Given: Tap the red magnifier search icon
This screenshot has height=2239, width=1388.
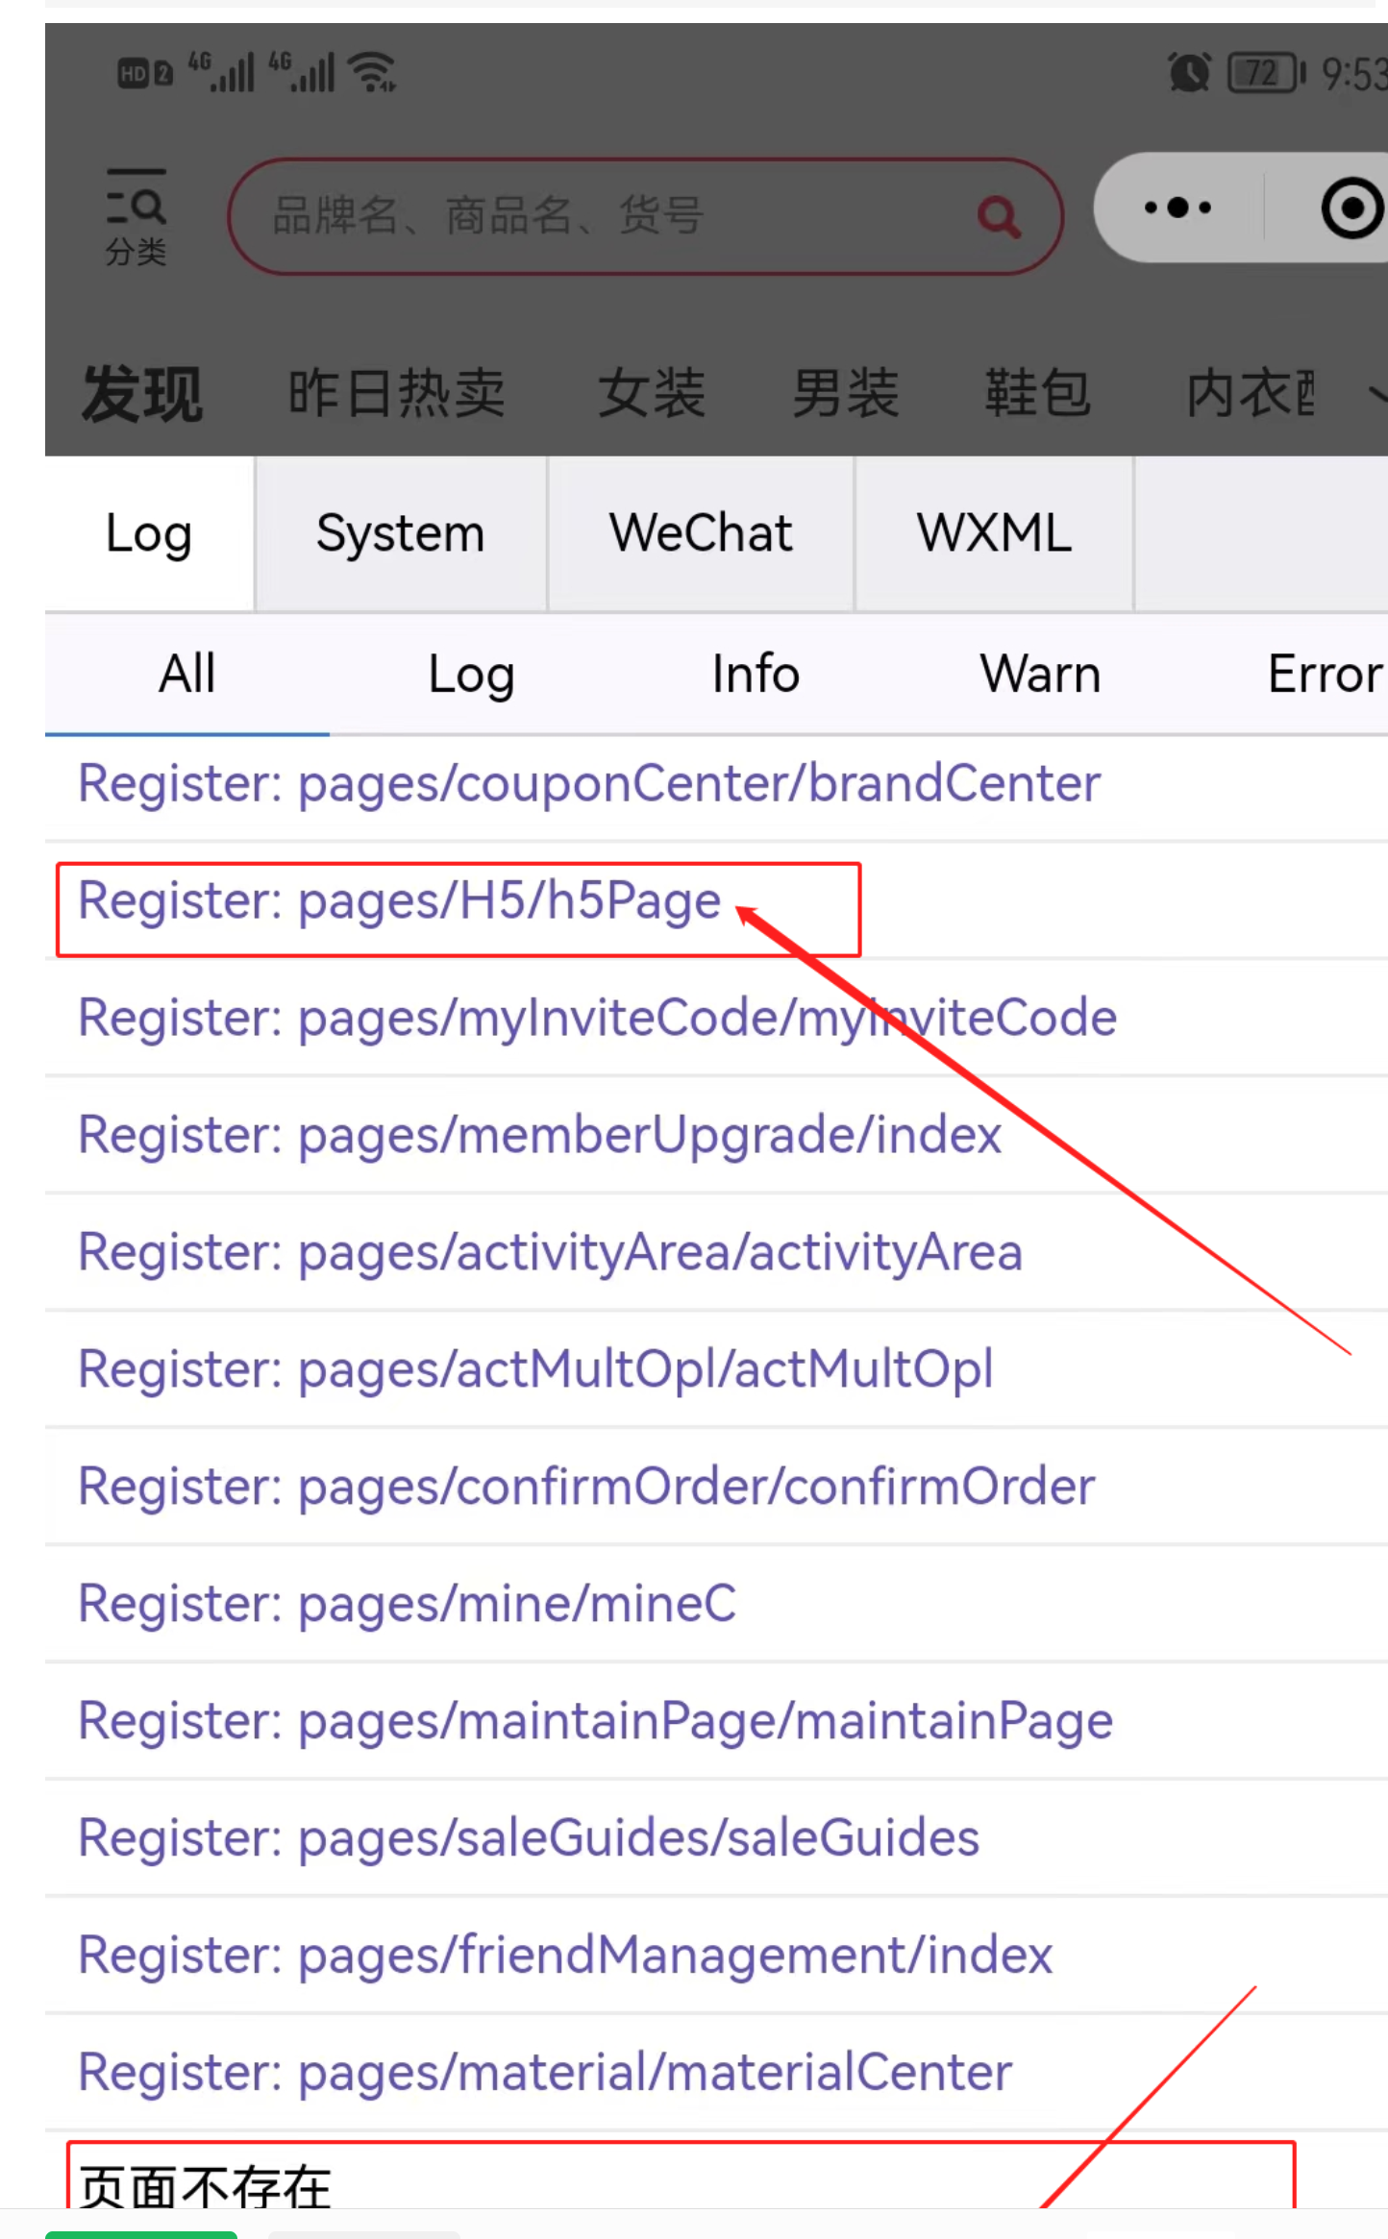Looking at the screenshot, I should click(x=999, y=216).
